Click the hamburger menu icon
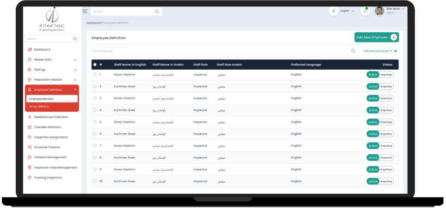This screenshot has width=446, height=208. (x=85, y=11)
